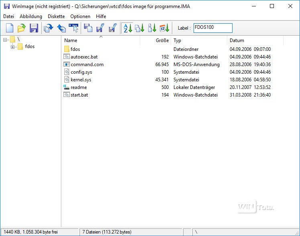Sort by the Name column header
The height and width of the screenshot is (236, 300).
coord(101,40)
